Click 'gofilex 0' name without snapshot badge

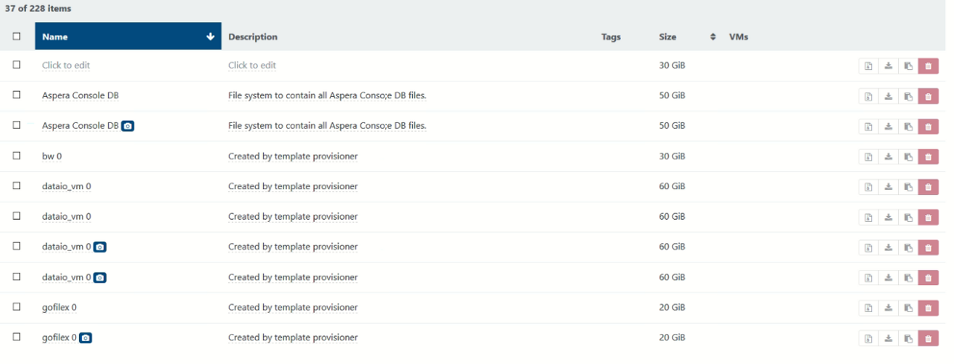pos(60,307)
